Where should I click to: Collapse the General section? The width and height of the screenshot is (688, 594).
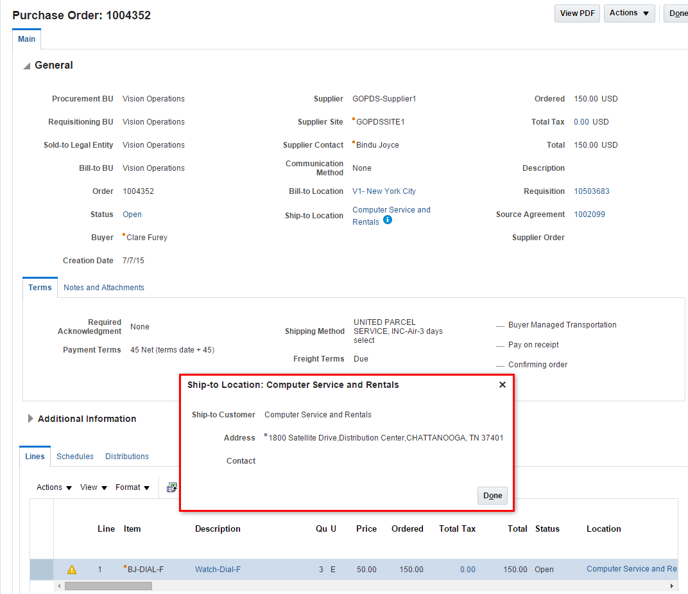point(26,65)
